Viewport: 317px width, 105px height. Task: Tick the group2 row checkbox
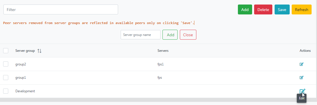(x=6, y=64)
